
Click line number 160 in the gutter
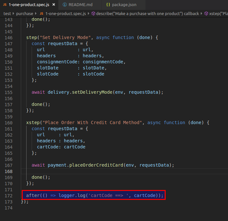[9, 123]
